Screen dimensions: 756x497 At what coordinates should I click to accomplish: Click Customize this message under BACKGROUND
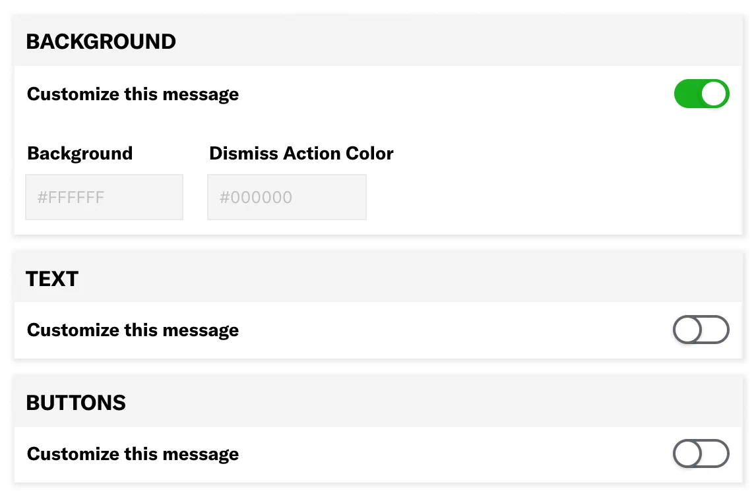click(x=132, y=94)
